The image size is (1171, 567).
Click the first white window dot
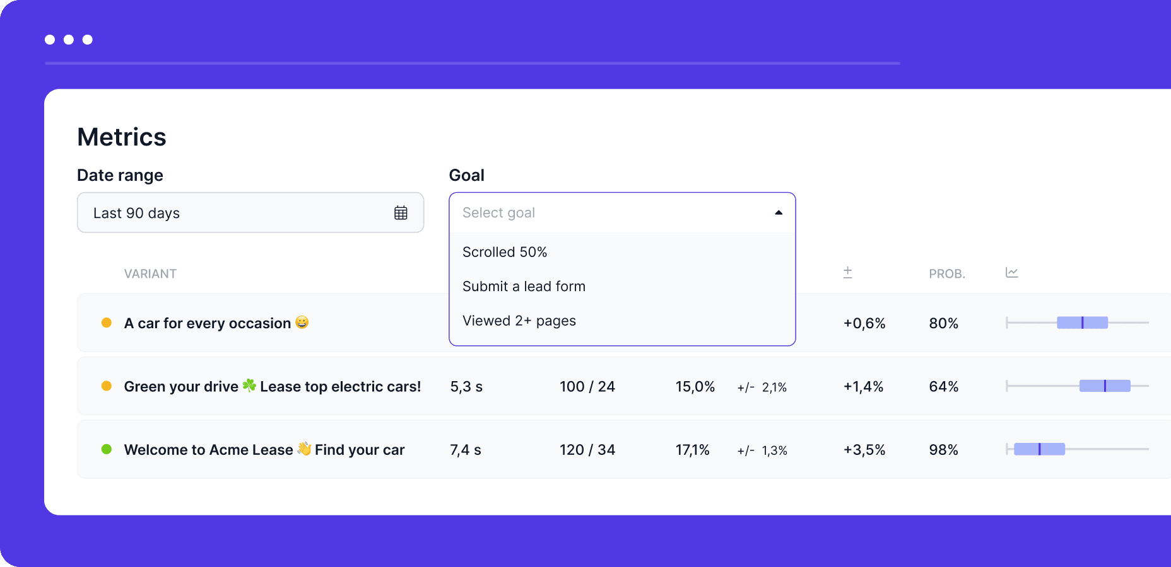[x=50, y=40]
